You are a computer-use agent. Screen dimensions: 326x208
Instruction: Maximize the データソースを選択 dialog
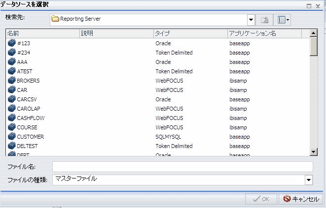pos(309,6)
